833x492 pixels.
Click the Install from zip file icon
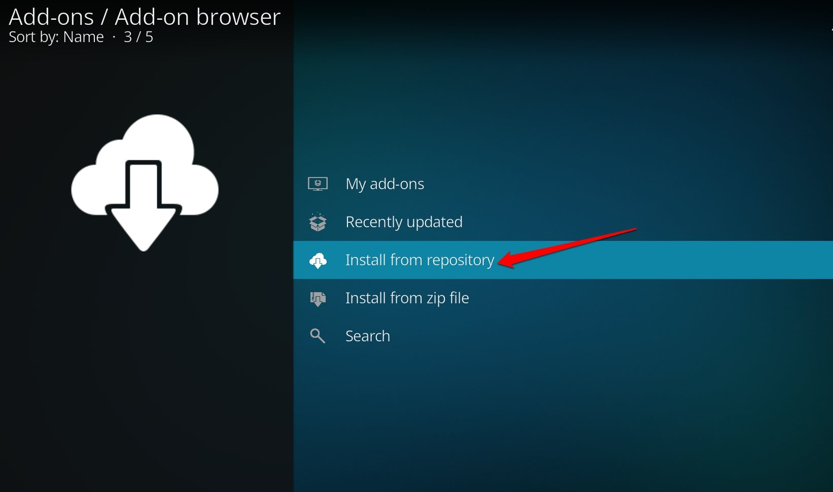tap(318, 298)
